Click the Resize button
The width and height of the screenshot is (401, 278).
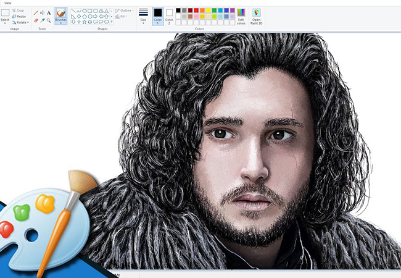tap(19, 17)
